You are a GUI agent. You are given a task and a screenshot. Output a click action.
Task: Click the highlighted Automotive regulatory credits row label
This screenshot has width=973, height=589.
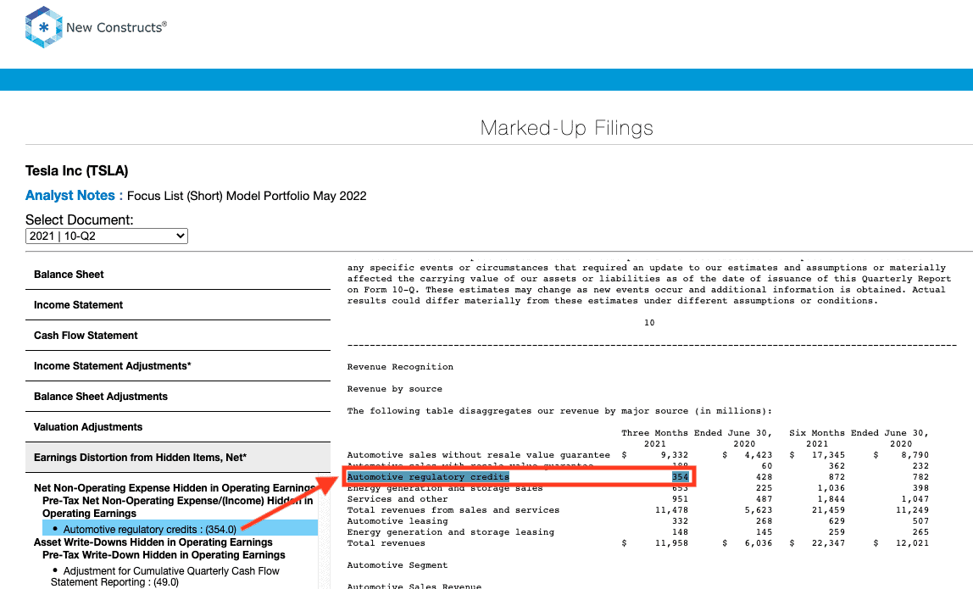428,476
